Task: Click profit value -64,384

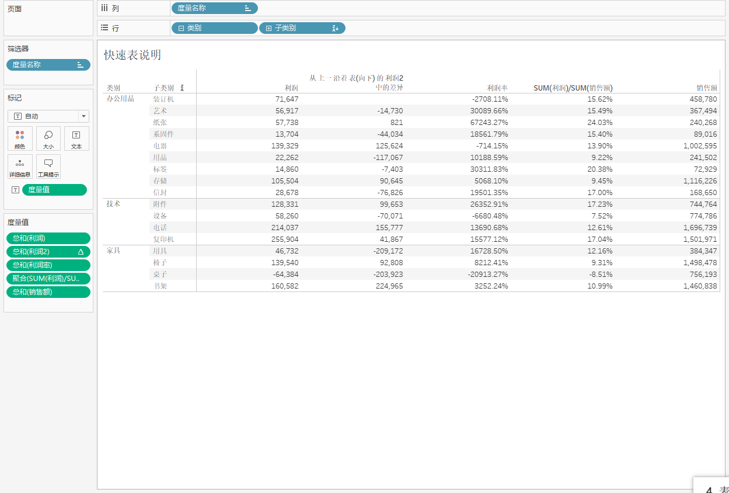Action: [285, 275]
